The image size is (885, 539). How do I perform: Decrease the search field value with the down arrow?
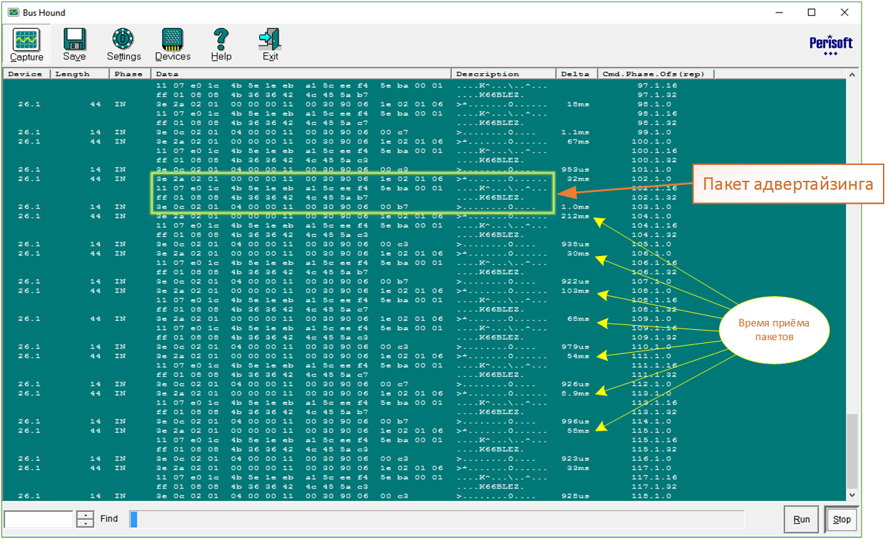tap(85, 523)
